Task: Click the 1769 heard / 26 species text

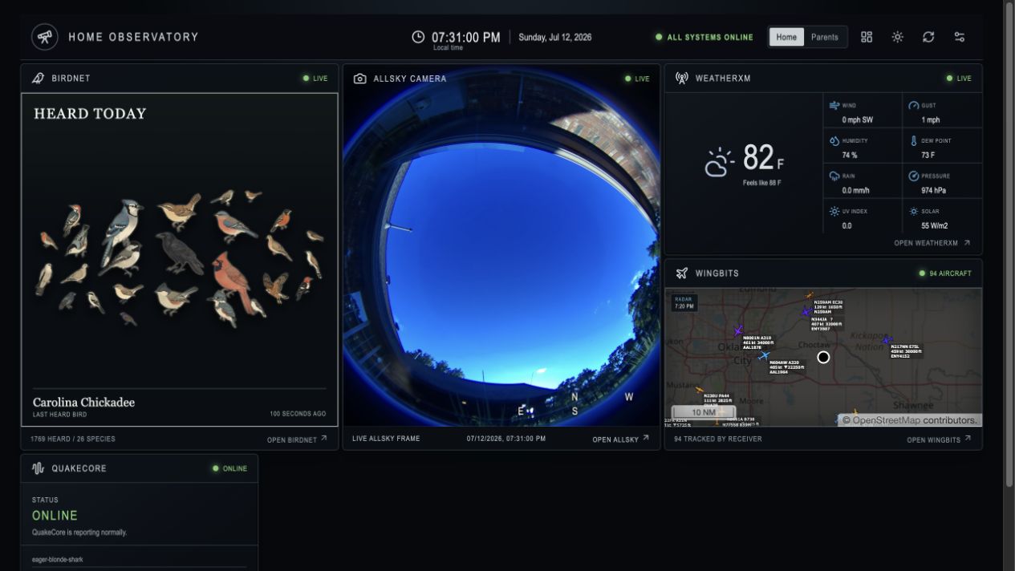Action: point(73,439)
